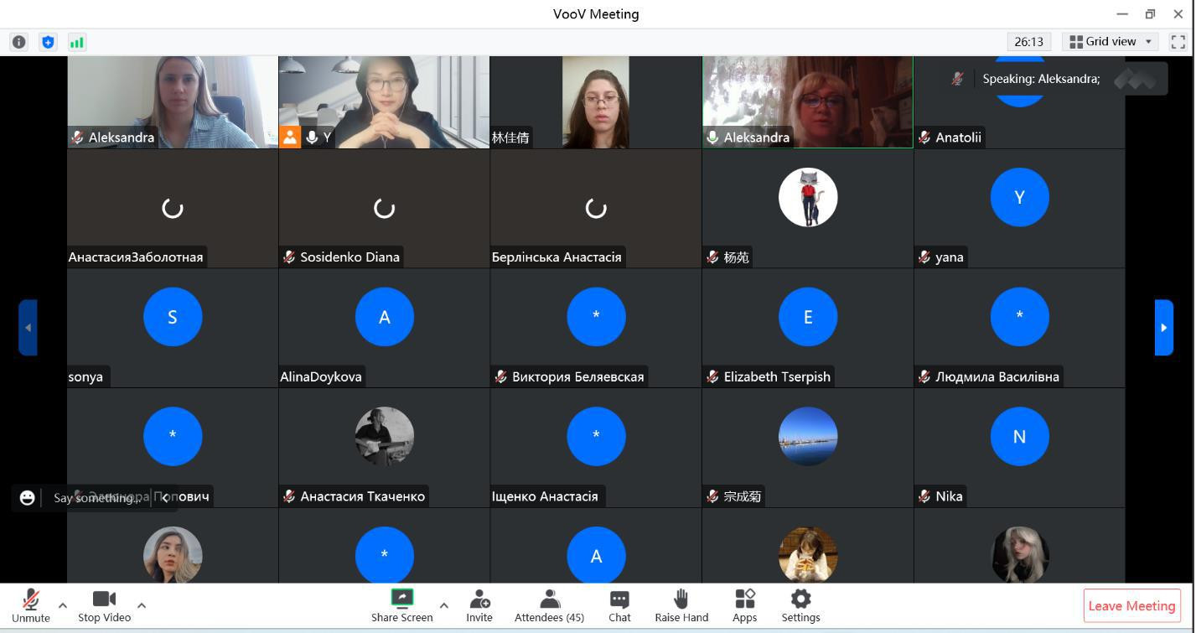Expand video options arrow beside Stop Video
This screenshot has height=633, width=1196.
pos(142,605)
